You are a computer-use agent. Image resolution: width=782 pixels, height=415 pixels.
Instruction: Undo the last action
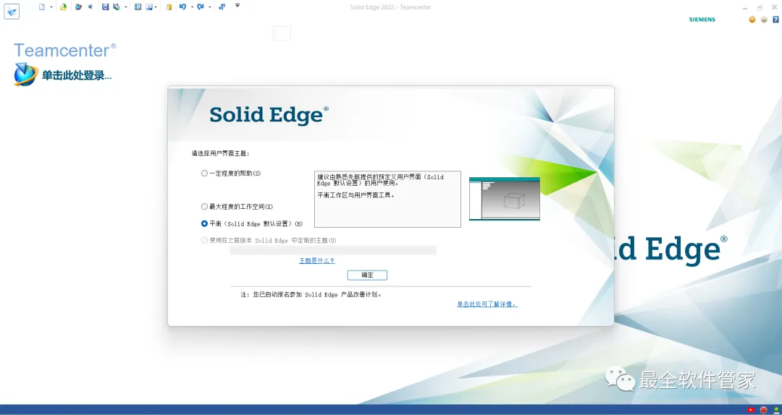pyautogui.click(x=183, y=7)
